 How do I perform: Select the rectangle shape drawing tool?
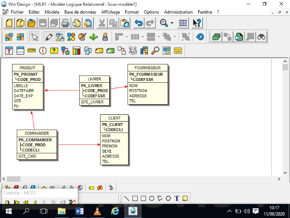coord(136,198)
